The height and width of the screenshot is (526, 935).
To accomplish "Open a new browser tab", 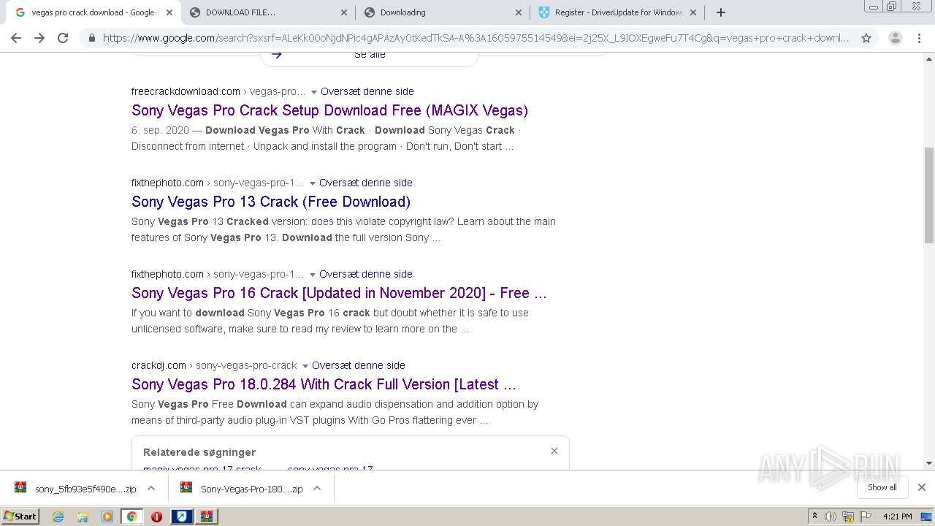I will tap(721, 12).
